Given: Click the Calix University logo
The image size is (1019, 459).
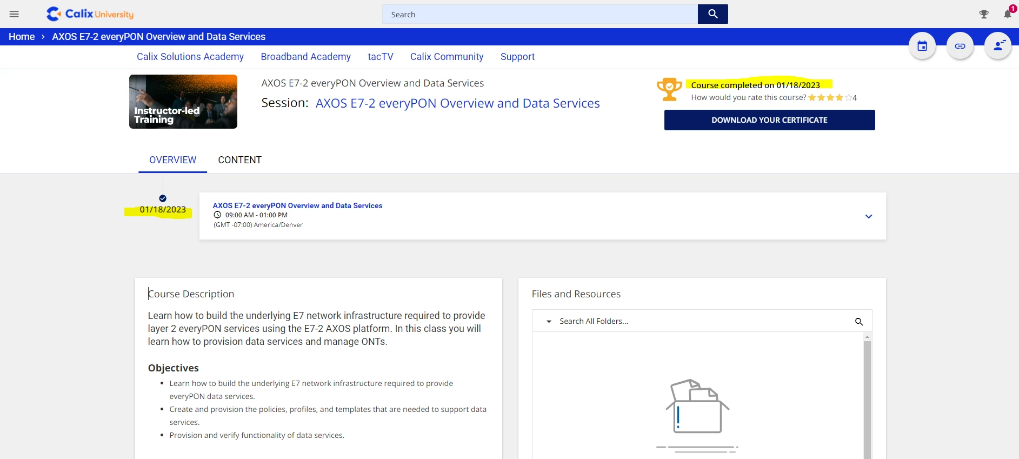Looking at the screenshot, I should pos(90,14).
